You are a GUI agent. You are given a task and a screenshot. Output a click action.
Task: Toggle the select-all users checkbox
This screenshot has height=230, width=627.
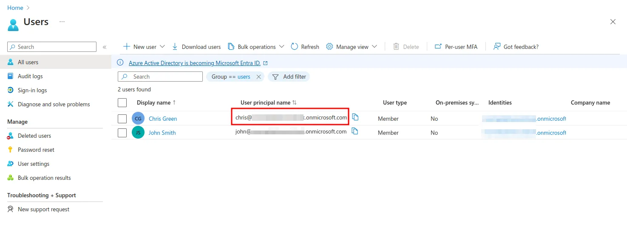(122, 102)
